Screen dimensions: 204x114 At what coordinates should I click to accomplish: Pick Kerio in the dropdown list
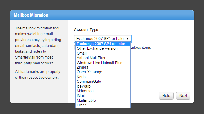(x=103, y=77)
